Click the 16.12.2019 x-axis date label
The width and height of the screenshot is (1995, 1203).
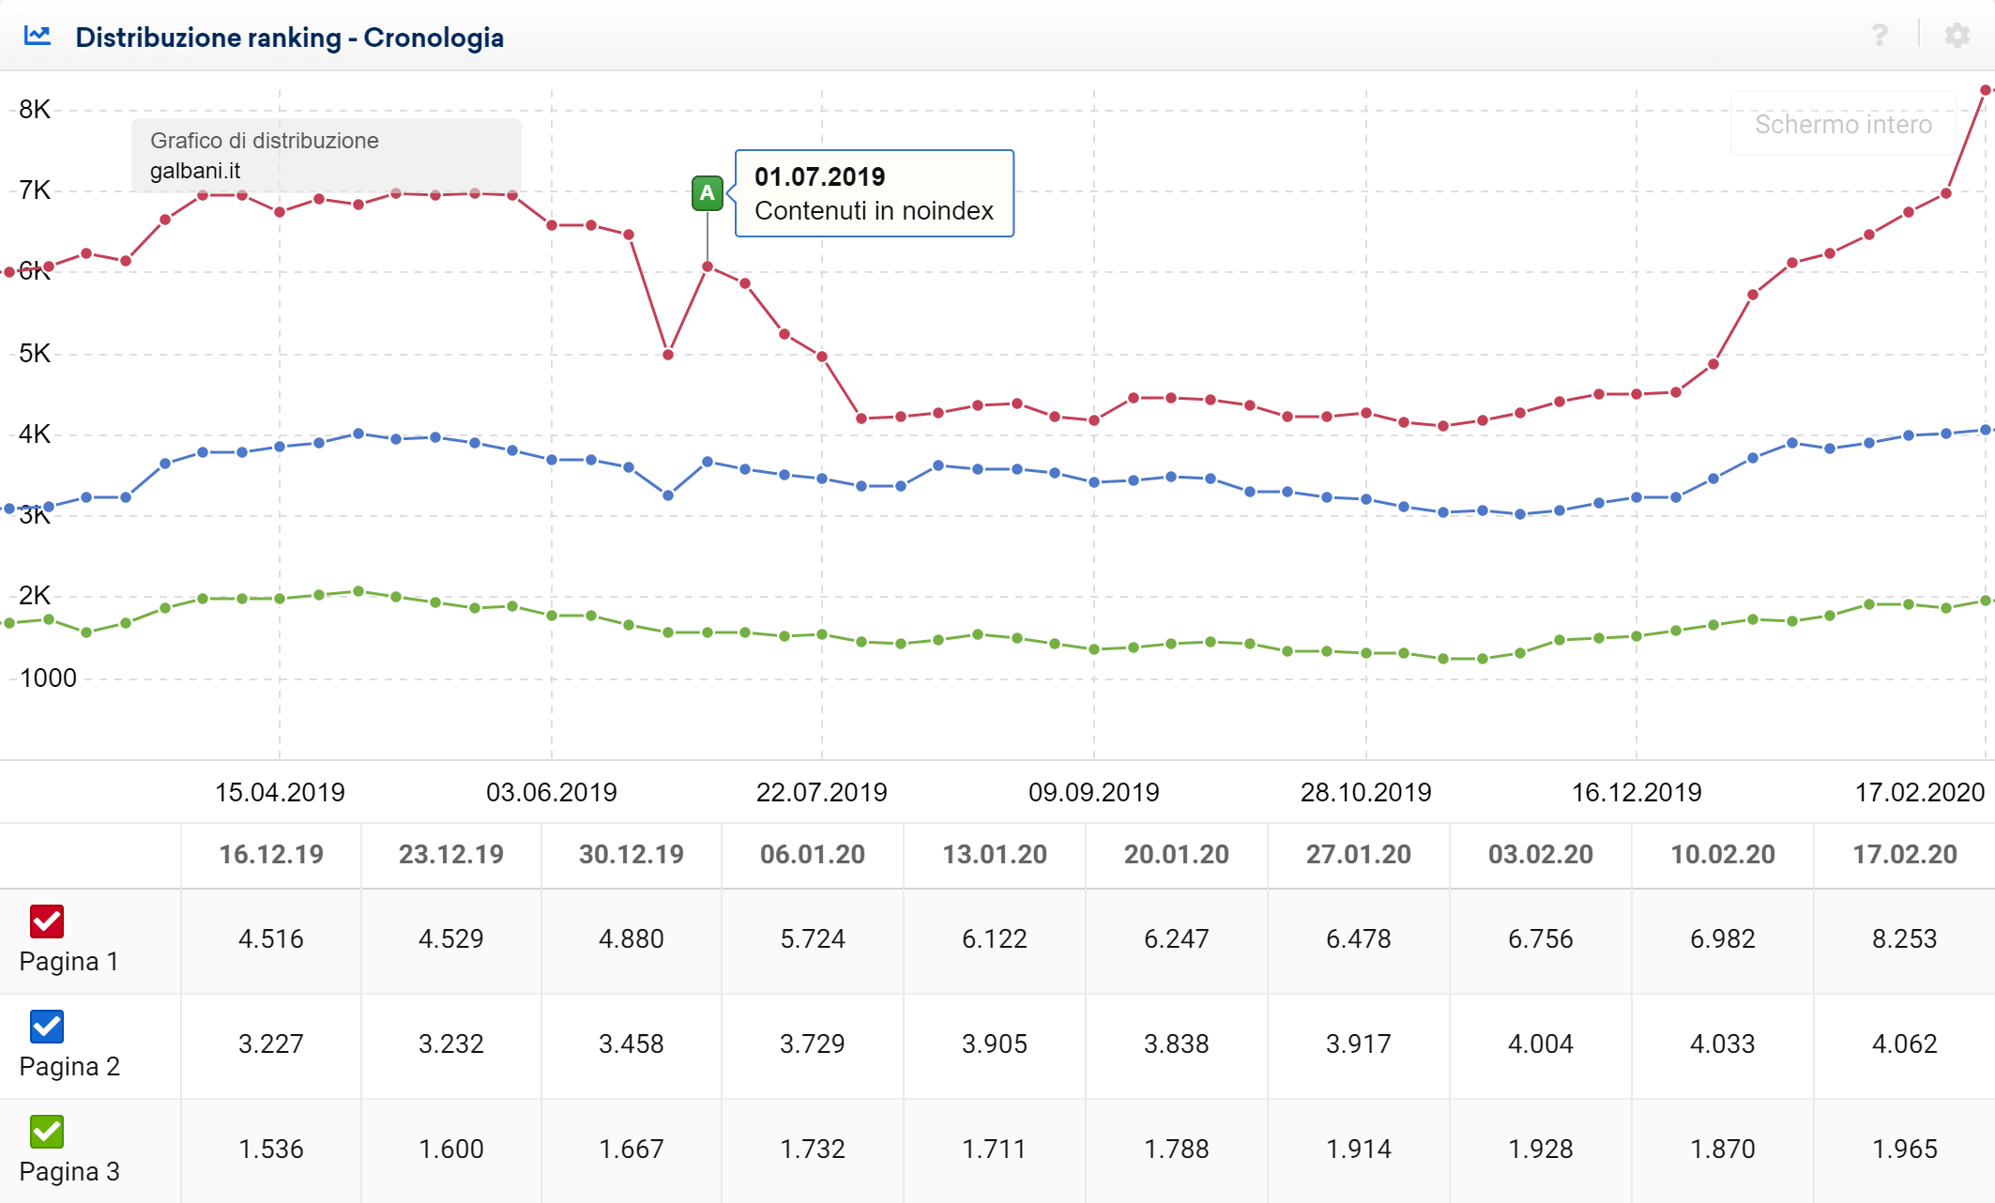tap(1637, 793)
